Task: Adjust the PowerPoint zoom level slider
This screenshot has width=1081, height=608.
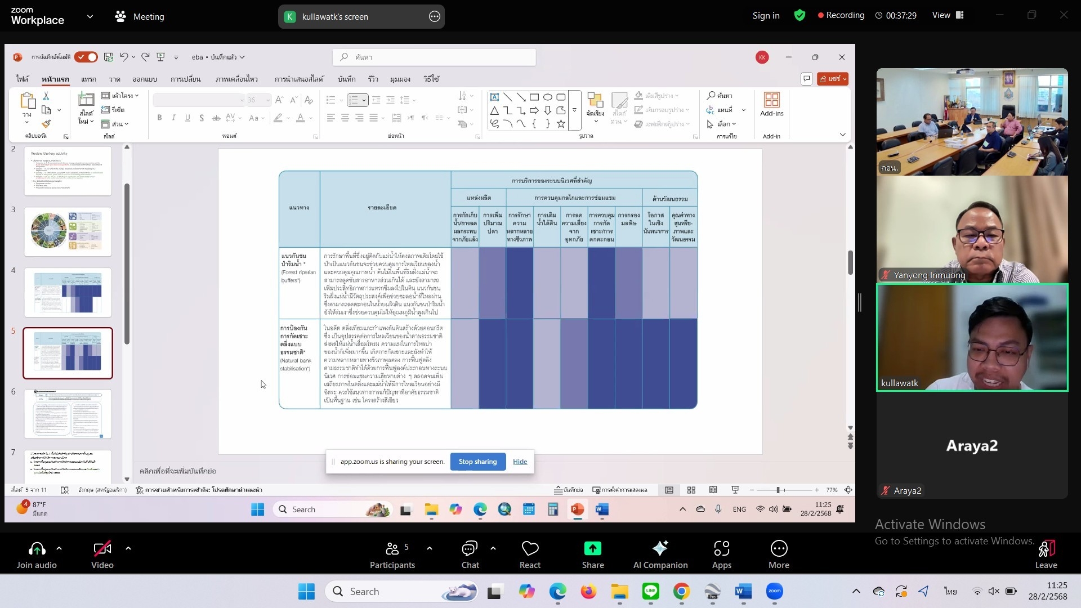Action: click(778, 490)
